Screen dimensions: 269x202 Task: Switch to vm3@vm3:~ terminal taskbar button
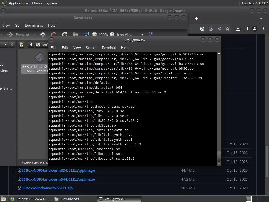click(120, 199)
